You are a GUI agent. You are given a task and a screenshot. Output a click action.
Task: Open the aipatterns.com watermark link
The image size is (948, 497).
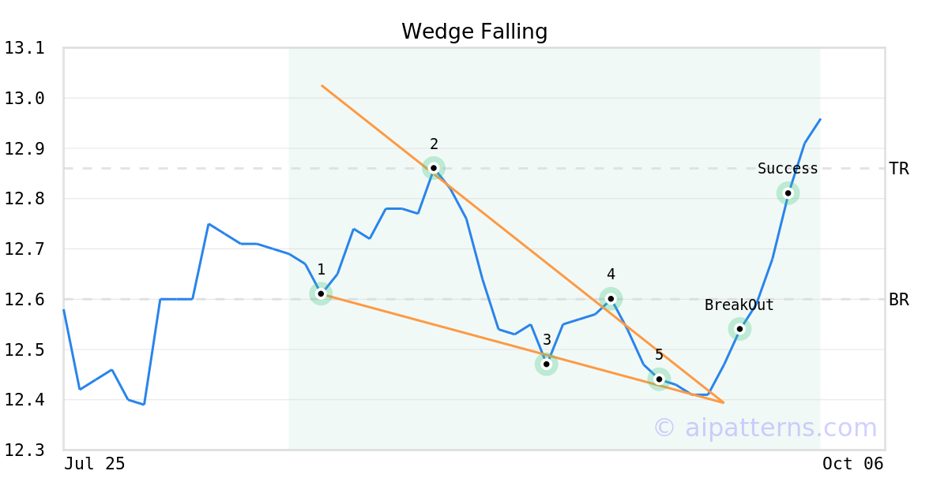point(765,428)
